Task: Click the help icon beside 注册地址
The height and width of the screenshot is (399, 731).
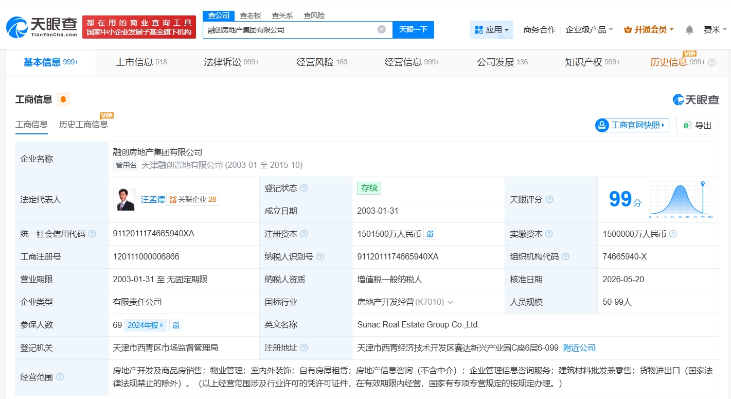Action: (x=304, y=348)
